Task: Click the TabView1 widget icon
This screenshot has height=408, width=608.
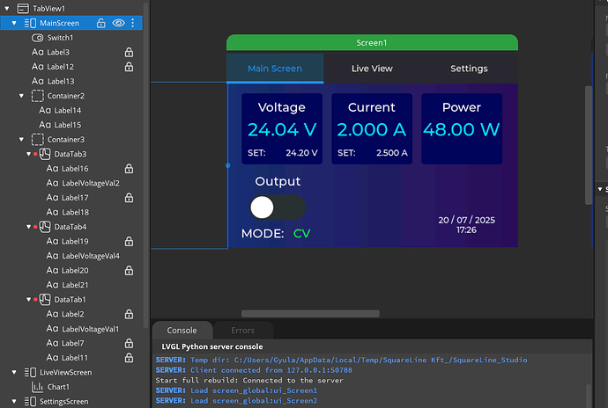Action: [23, 8]
